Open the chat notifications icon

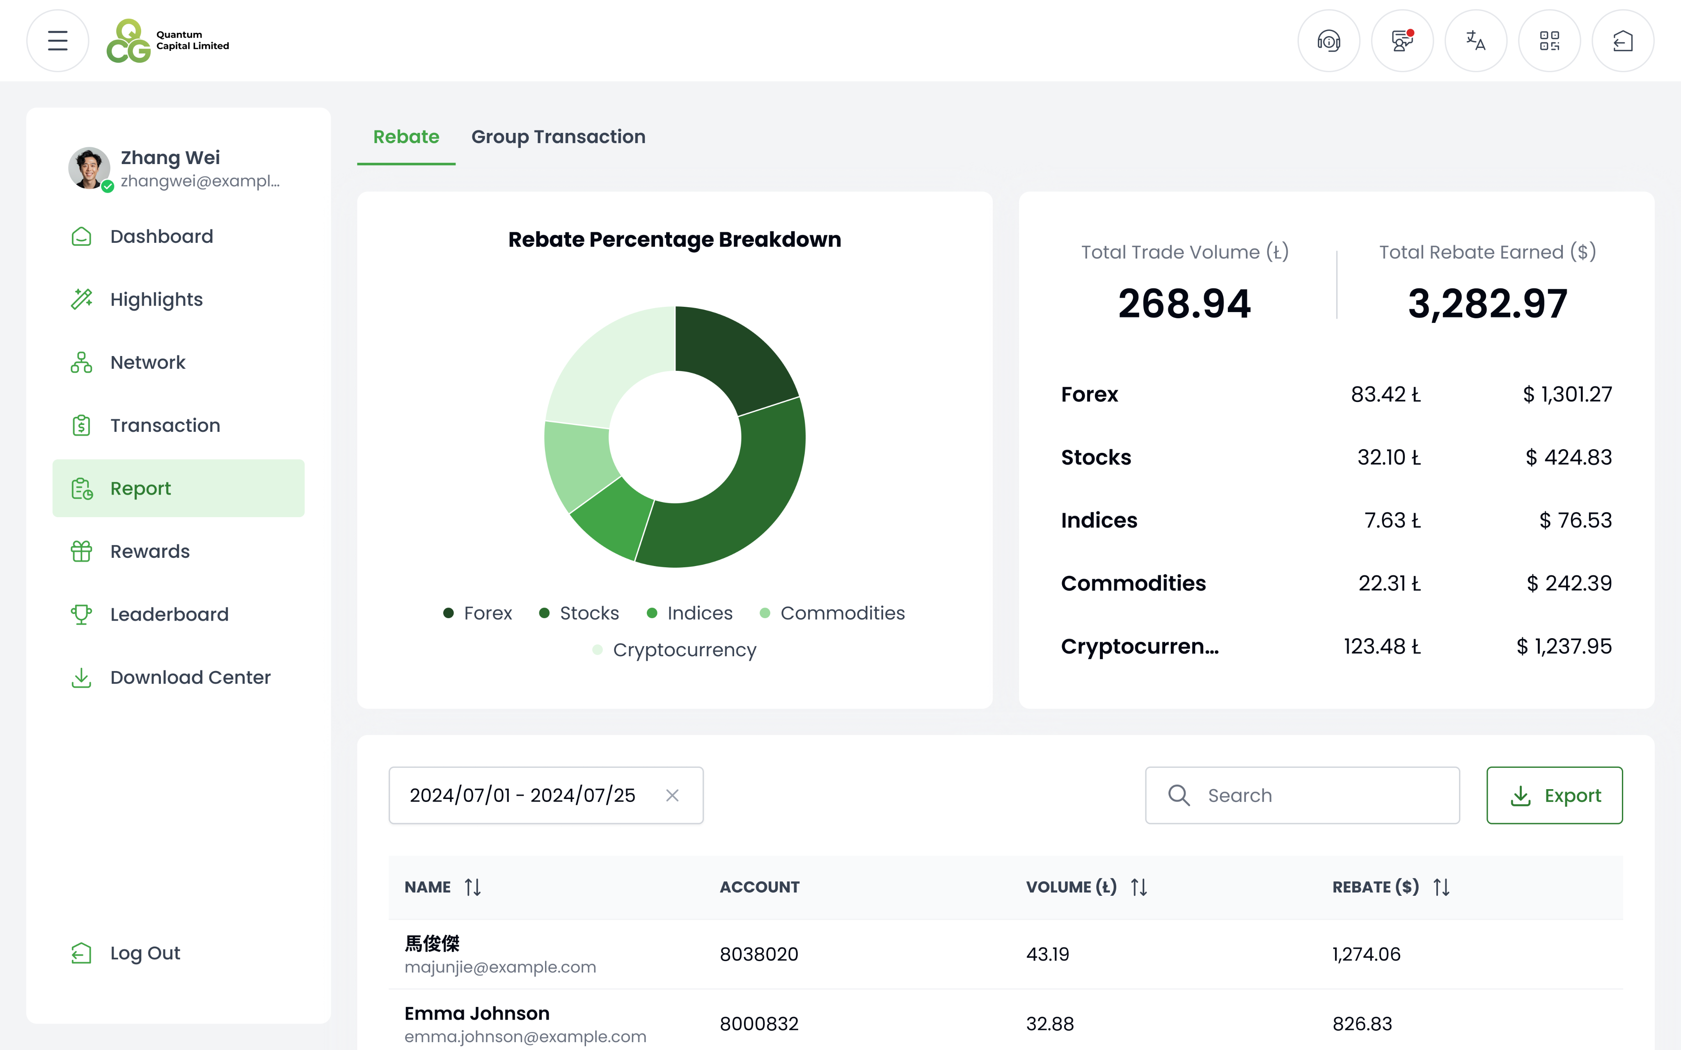coord(1402,41)
